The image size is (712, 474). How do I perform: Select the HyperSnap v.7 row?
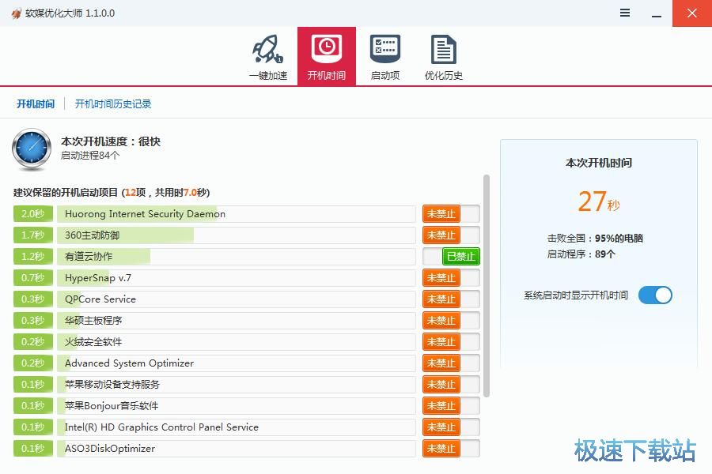click(236, 277)
